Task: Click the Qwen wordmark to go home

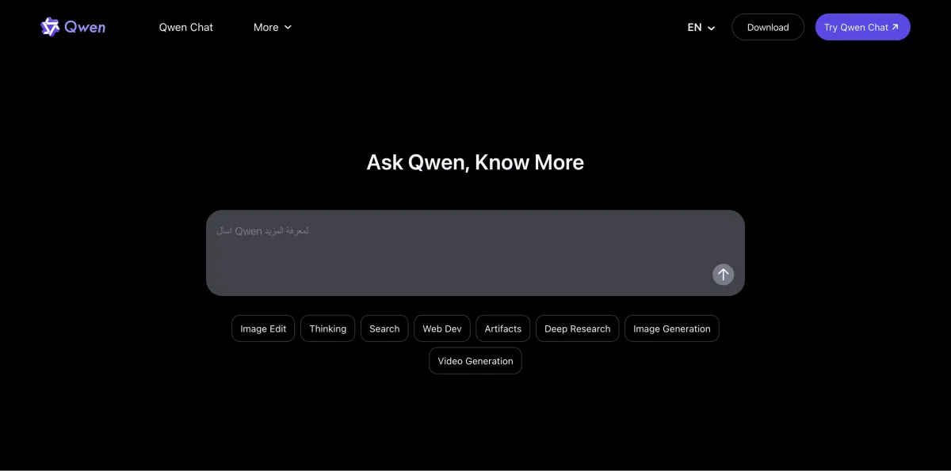Action: pos(86,26)
